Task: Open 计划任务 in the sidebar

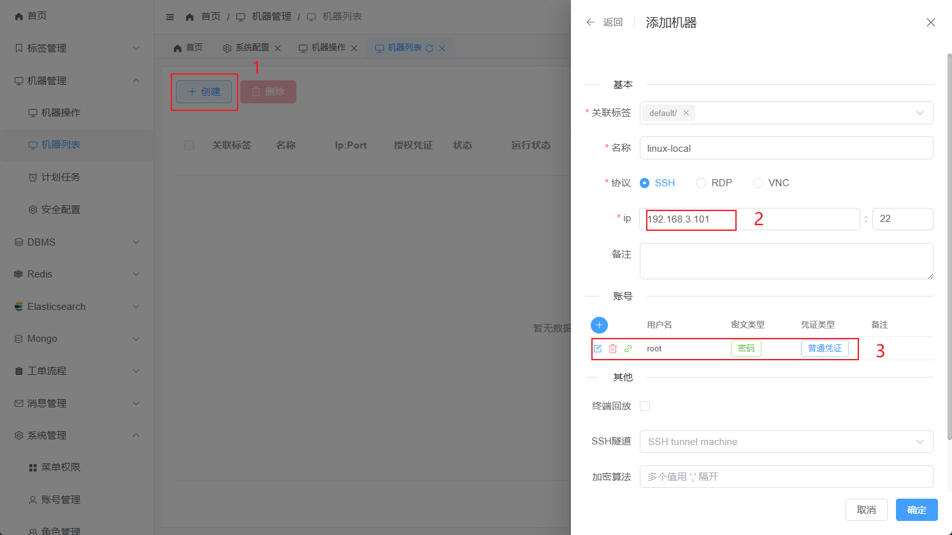Action: tap(61, 177)
